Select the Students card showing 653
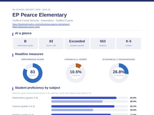 pos(103,44)
